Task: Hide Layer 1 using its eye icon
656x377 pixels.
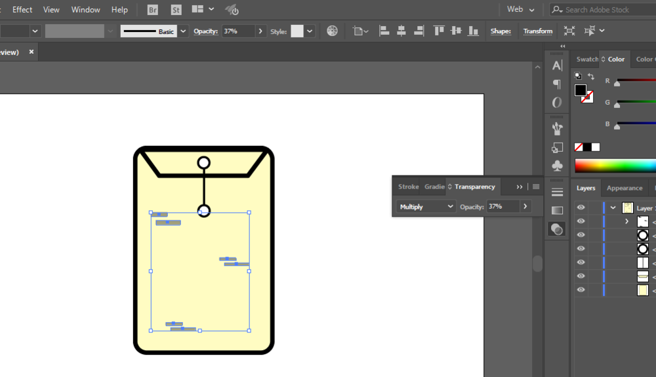Action: 581,207
